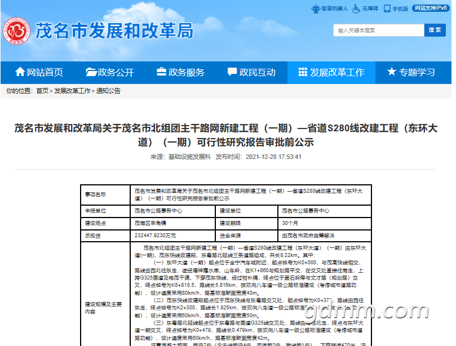Click the 申报单位 table cell

click(105, 211)
